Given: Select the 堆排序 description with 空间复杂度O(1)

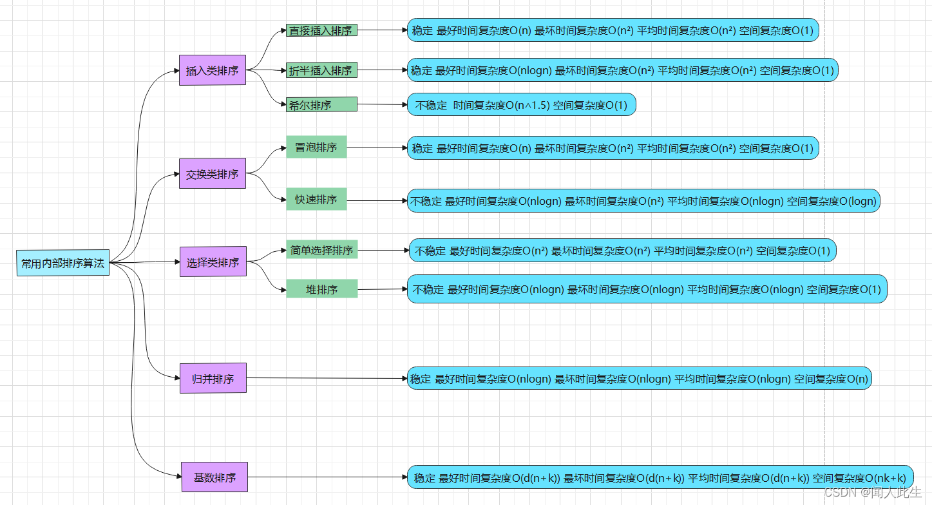Looking at the screenshot, I should (x=647, y=289).
